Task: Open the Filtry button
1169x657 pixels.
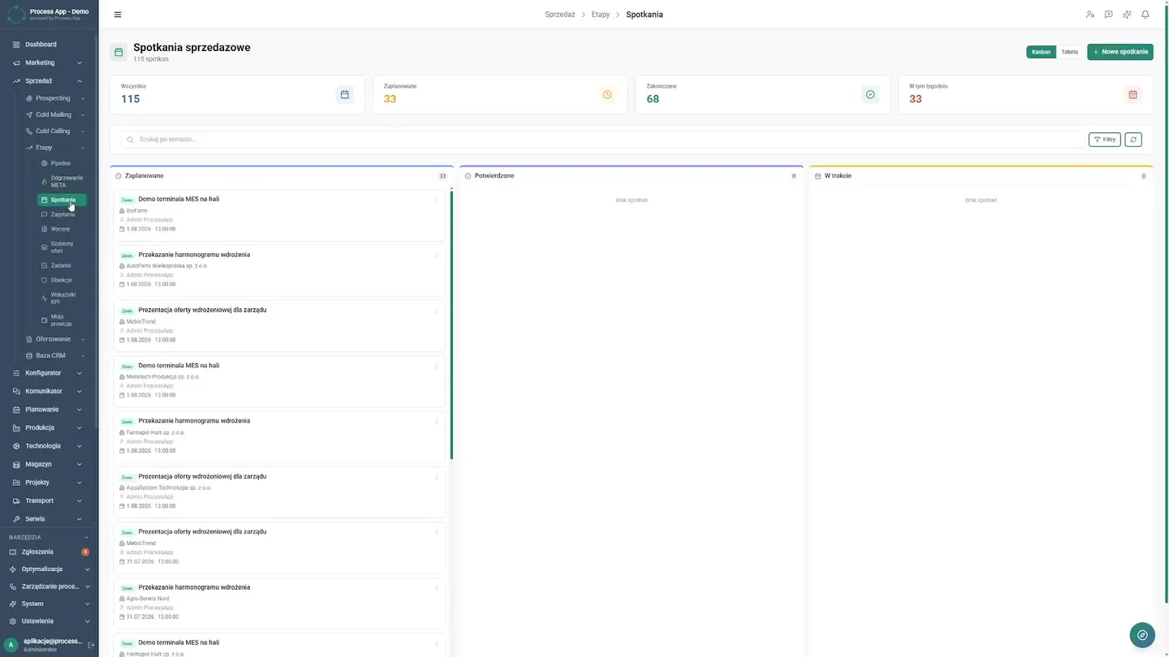Action: (x=1104, y=140)
